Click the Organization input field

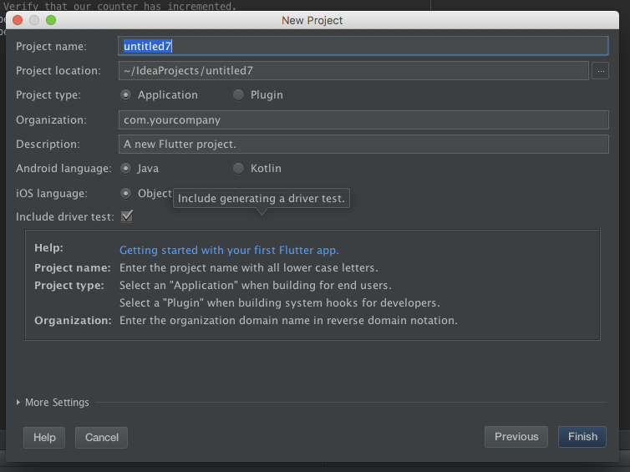click(x=364, y=120)
